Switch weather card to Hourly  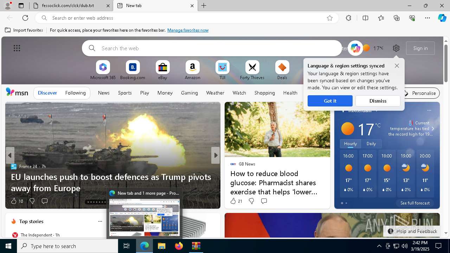point(350,144)
